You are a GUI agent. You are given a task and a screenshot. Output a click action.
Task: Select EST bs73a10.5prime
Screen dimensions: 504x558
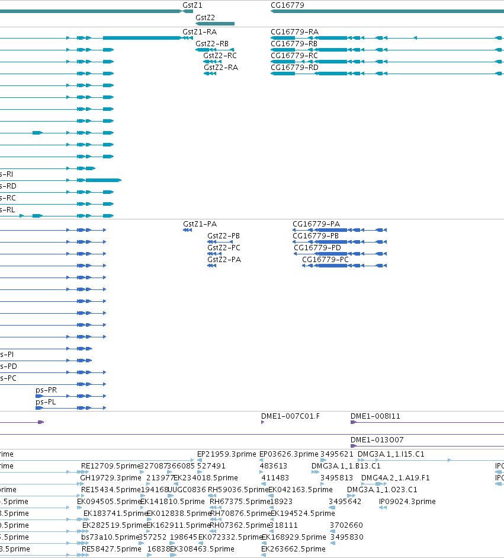110,537
